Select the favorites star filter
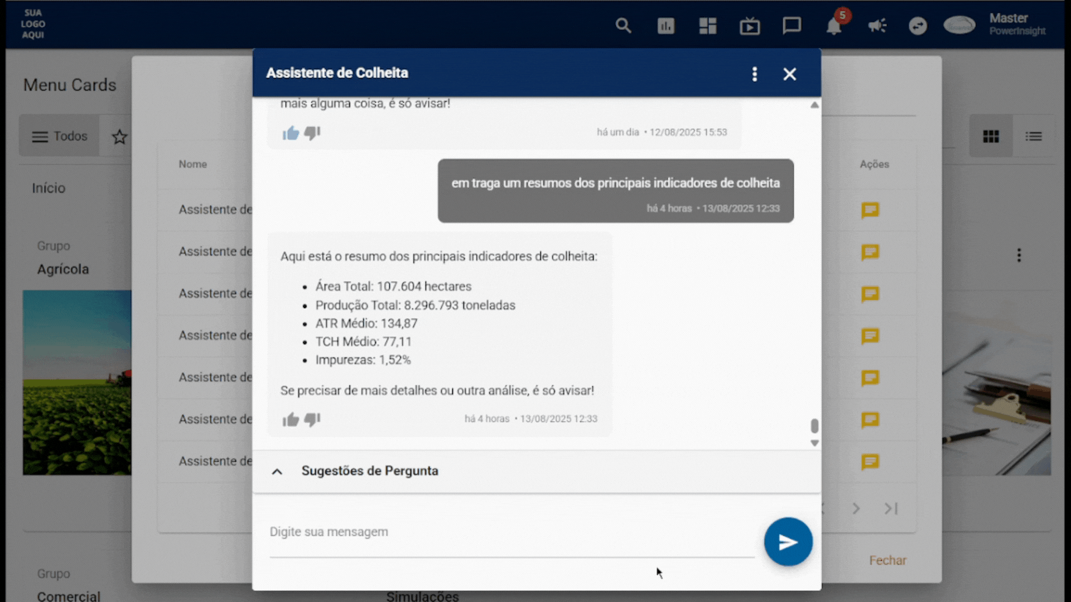 [x=119, y=137]
